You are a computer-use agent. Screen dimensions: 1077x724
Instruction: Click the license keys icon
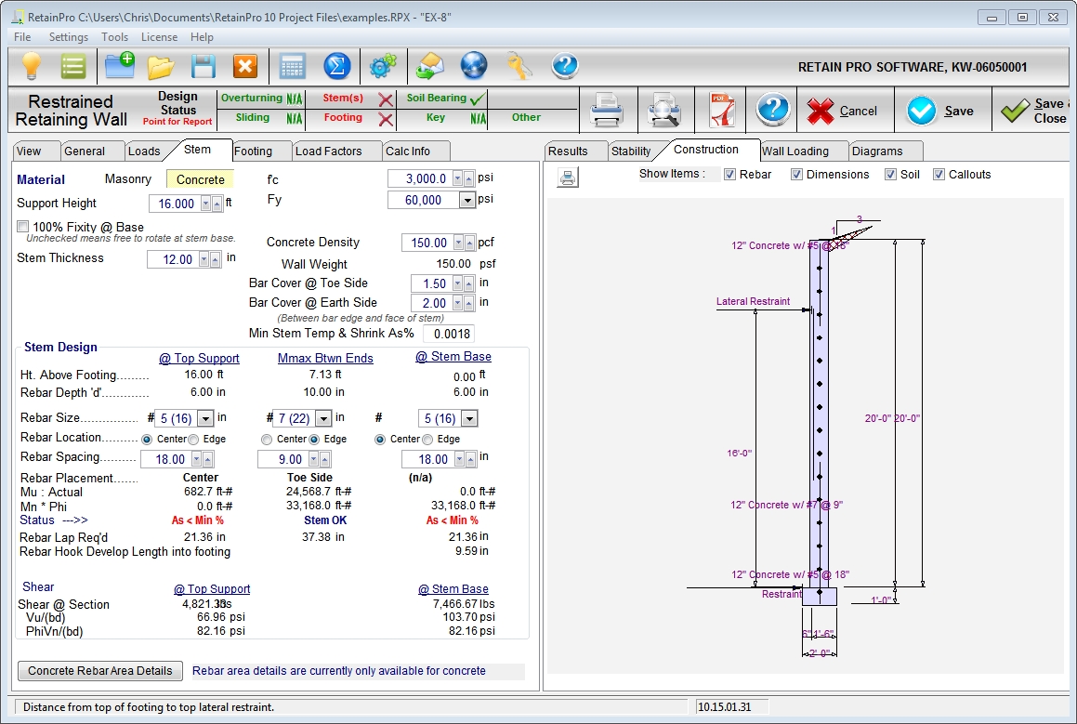pyautogui.click(x=519, y=66)
